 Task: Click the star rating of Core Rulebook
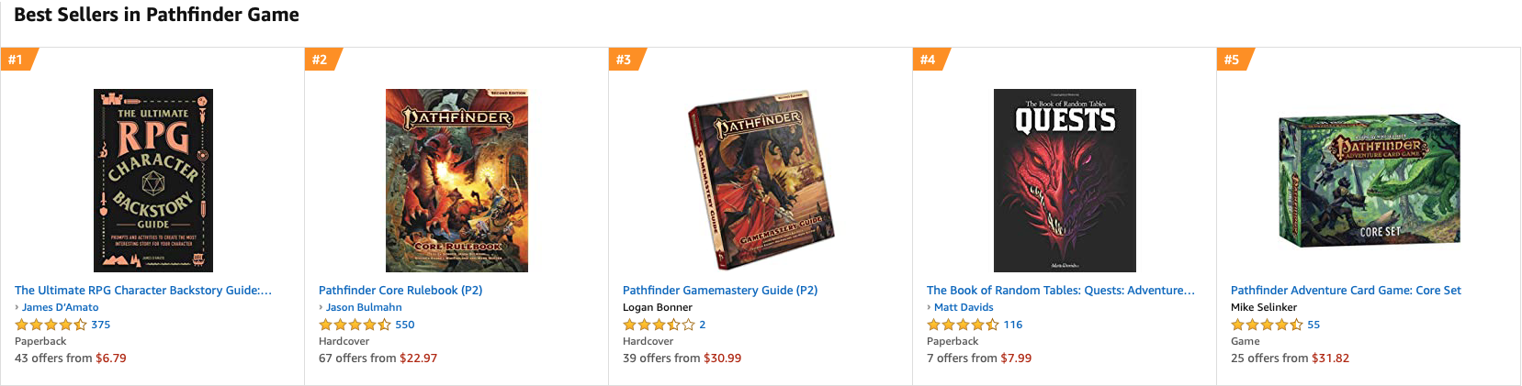pos(355,325)
